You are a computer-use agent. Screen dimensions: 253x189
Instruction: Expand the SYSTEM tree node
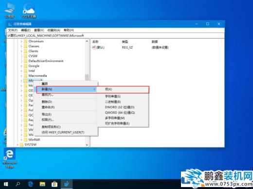click(x=18, y=145)
